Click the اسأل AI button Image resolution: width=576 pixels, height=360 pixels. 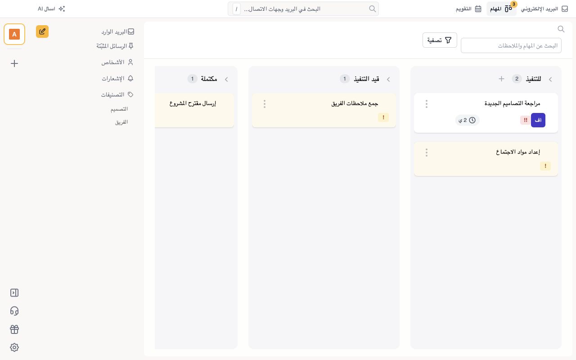click(x=51, y=9)
